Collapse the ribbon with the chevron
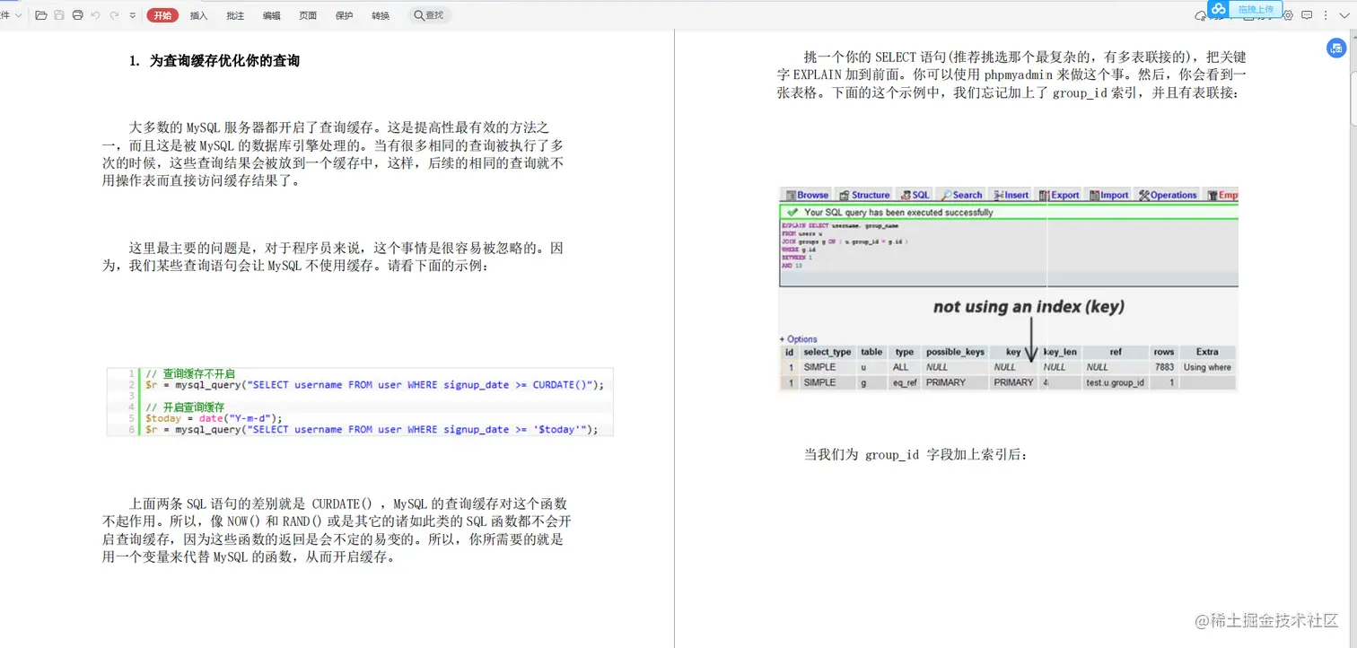1357x648 pixels. pos(1344,15)
